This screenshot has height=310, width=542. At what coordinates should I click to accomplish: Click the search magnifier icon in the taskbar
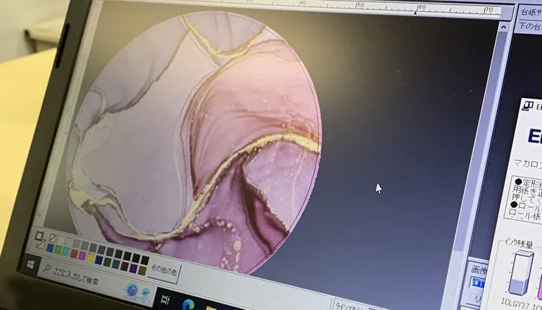pos(48,268)
